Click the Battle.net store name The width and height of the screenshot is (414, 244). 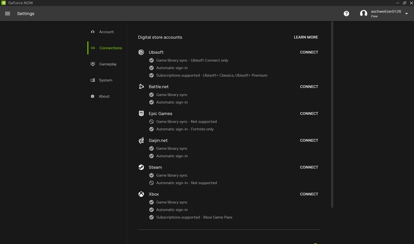pos(158,87)
